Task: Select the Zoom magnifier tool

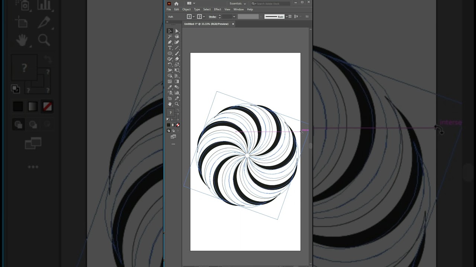Action: point(177,104)
